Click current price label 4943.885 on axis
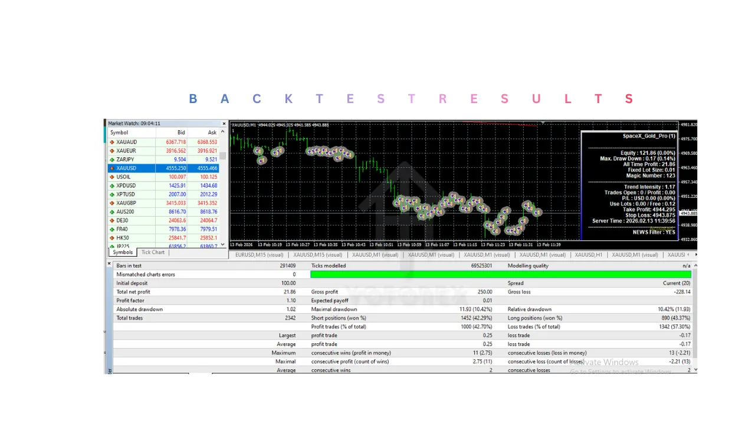Viewport: 755px width, 424px height. [x=688, y=213]
